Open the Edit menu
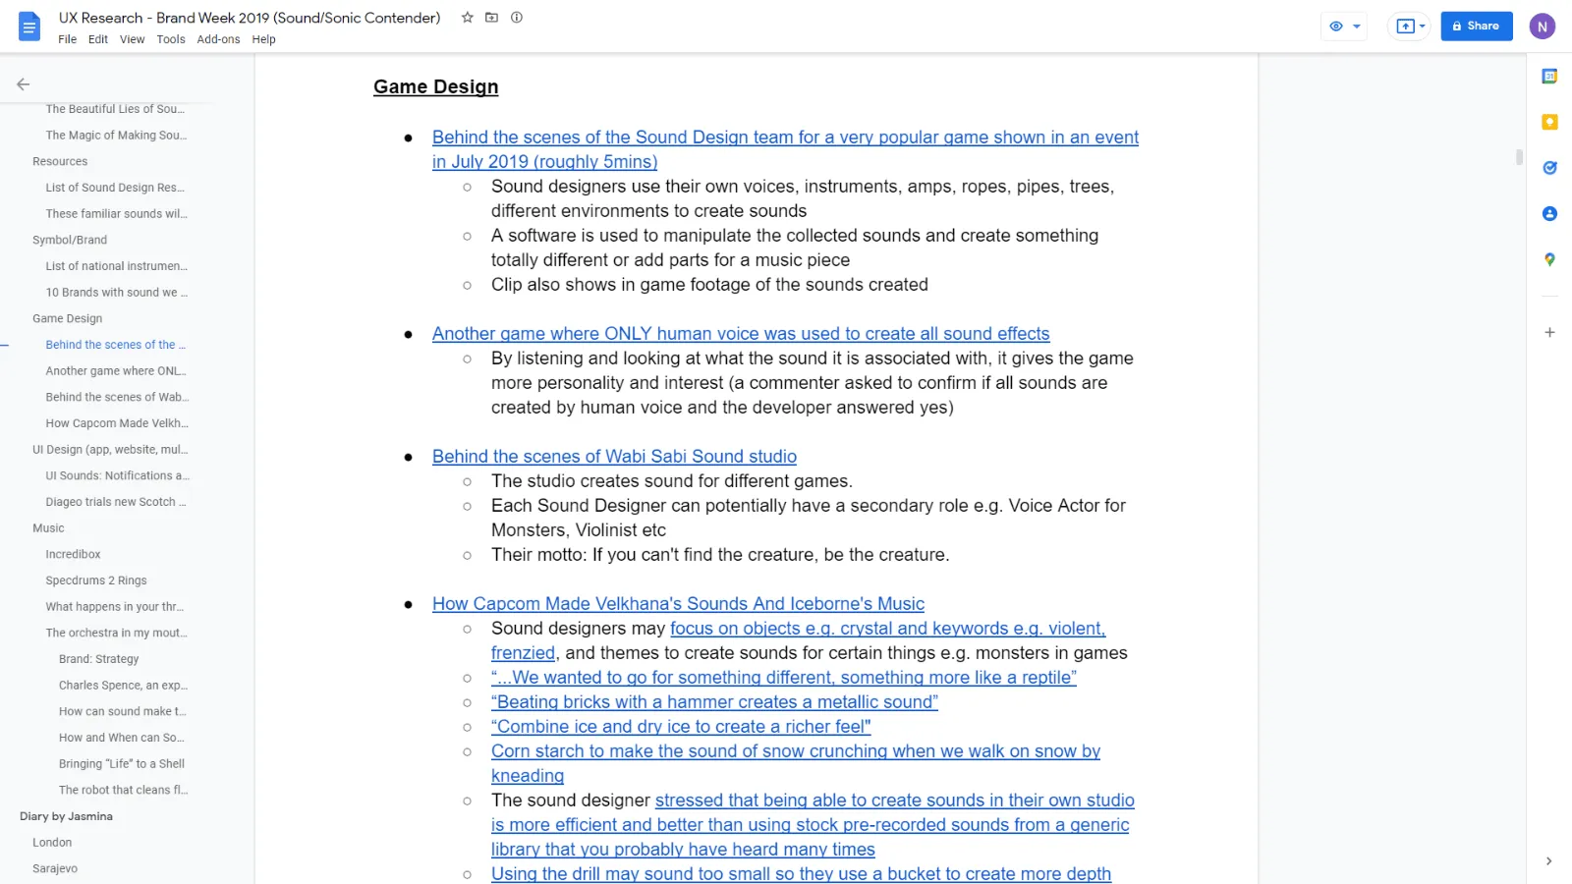1572x884 pixels. [98, 39]
